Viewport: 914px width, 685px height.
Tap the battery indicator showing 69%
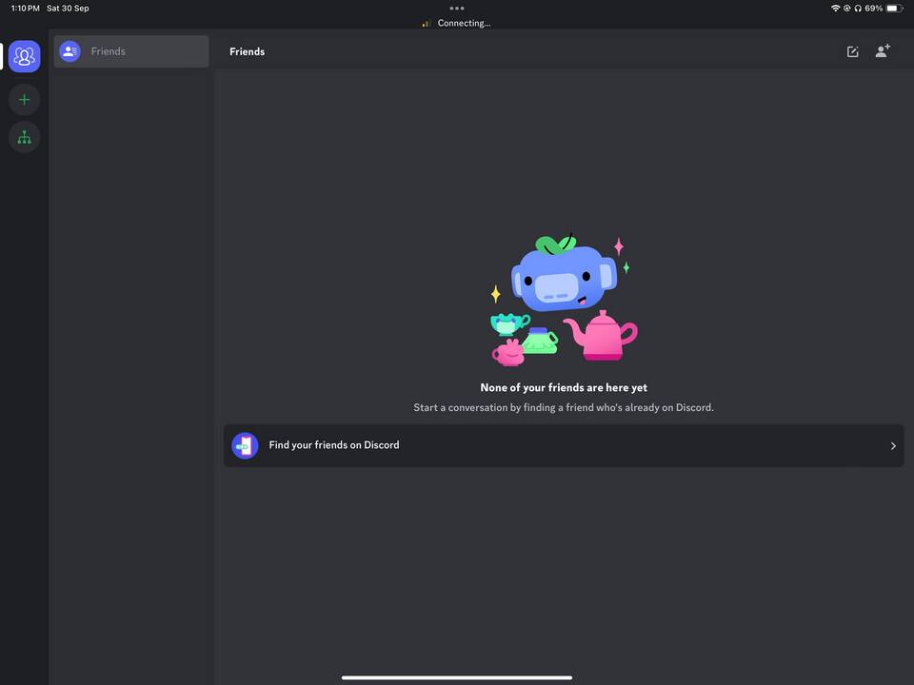pyautogui.click(x=893, y=9)
